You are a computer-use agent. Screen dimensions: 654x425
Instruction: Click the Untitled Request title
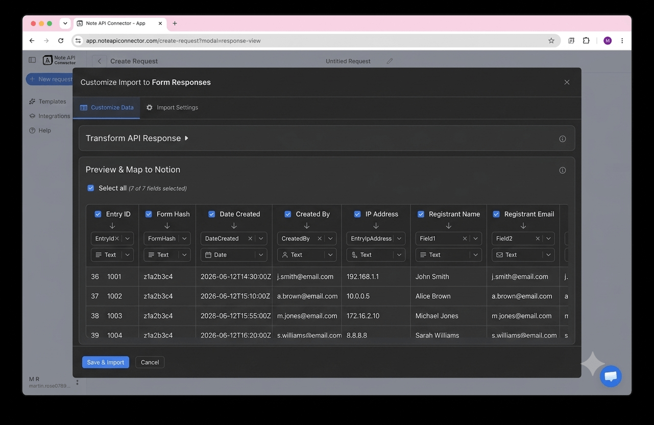348,61
